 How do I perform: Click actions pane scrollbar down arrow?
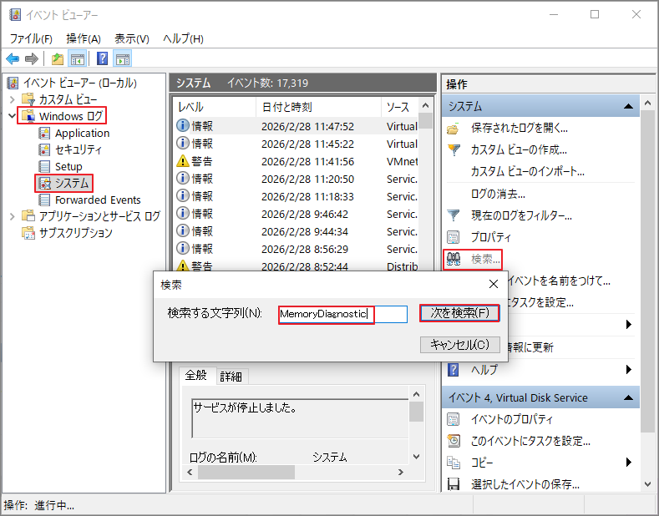[647, 484]
